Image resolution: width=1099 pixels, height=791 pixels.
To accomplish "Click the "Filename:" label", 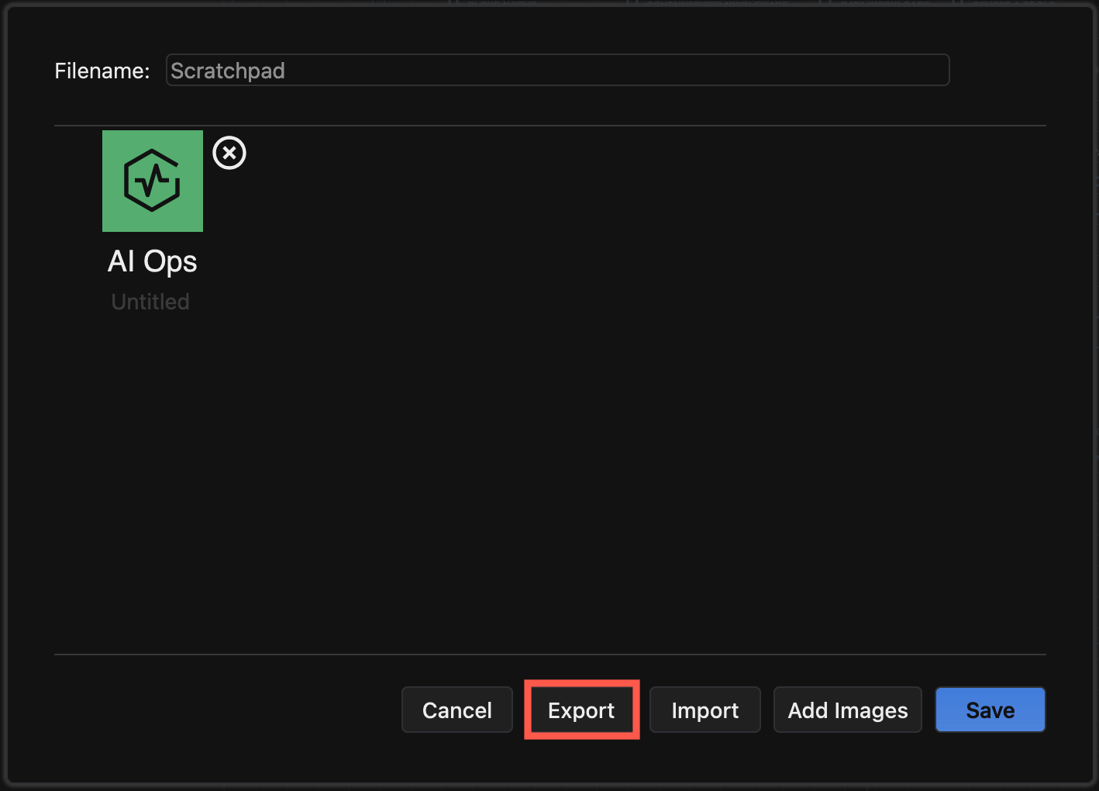I will 102,71.
